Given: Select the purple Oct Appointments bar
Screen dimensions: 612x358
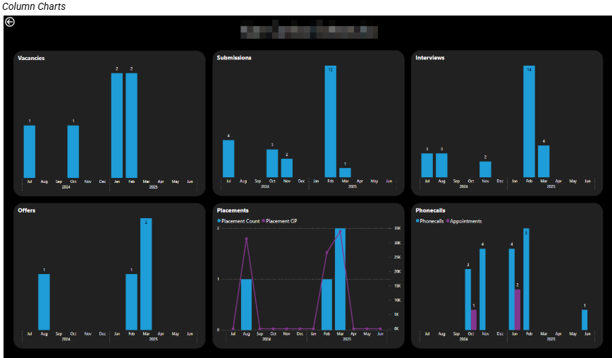Looking at the screenshot, I should [x=474, y=320].
